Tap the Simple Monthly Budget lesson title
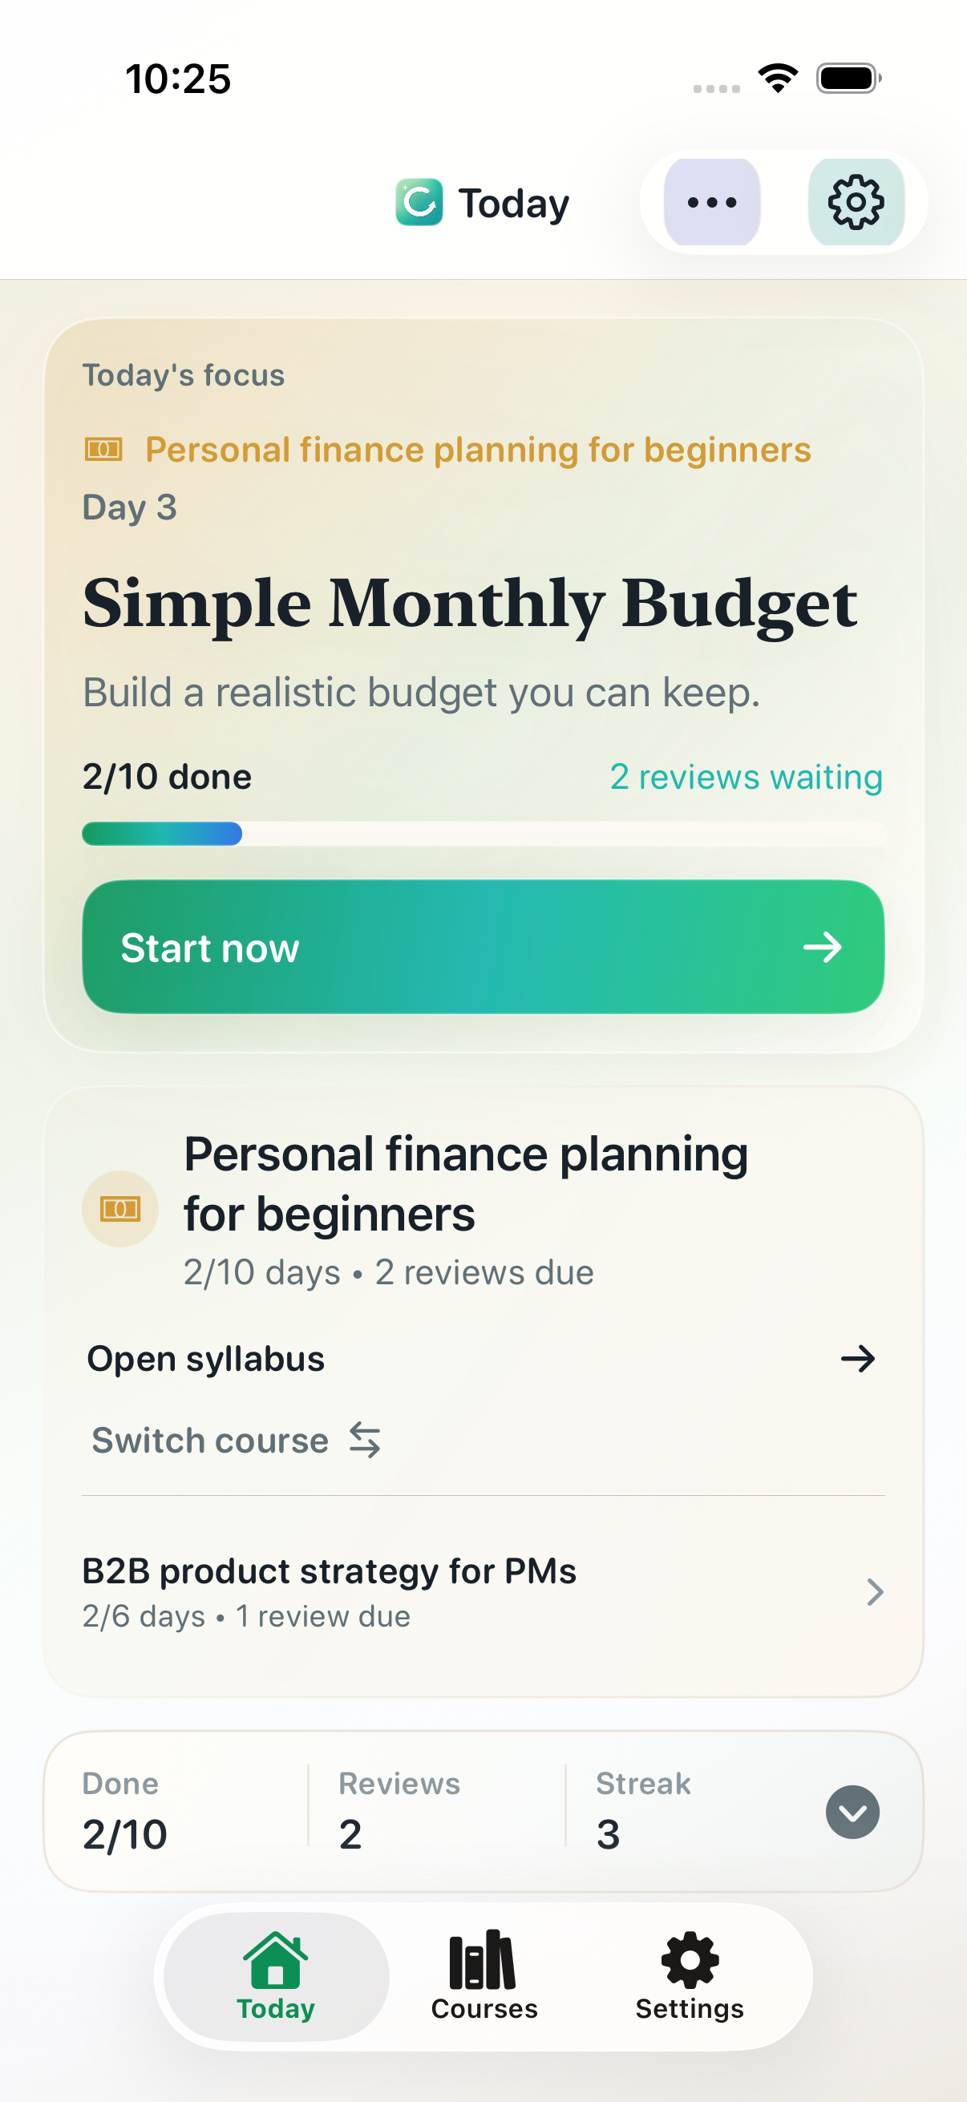The image size is (967, 2102). click(470, 604)
